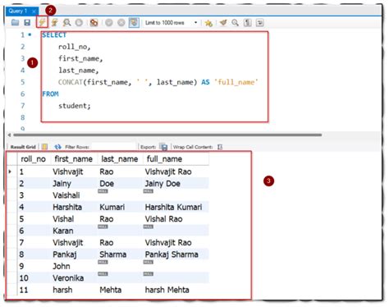The width and height of the screenshot is (389, 307).
Task: Toggle continue-on-error with the red circles icon
Action: pyautogui.click(x=94, y=22)
